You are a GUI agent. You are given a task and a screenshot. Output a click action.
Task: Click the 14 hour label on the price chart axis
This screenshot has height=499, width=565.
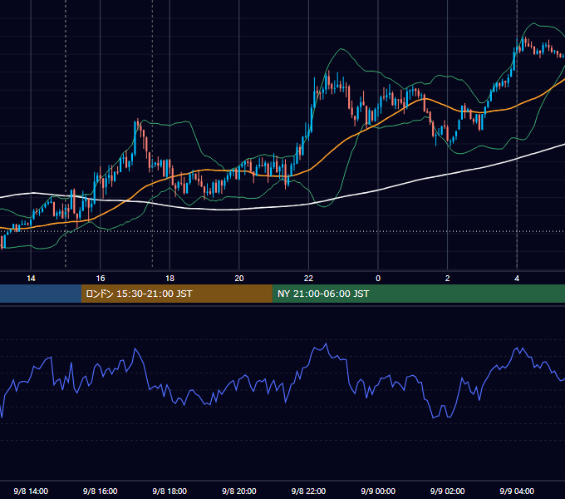pos(31,279)
